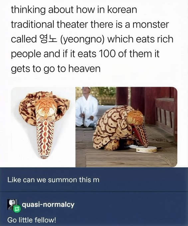The height and width of the screenshot is (226, 188).
Task: Open quasi-normalcy's avatar picture
Action: [x=12, y=204]
